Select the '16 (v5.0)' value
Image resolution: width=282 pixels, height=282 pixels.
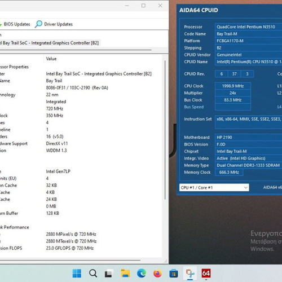tap(55, 136)
